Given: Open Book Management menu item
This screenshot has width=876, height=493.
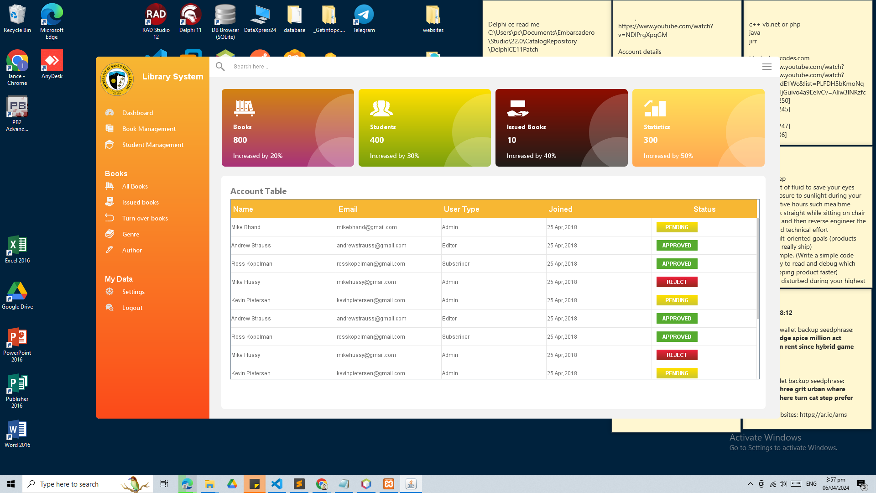Looking at the screenshot, I should 149,129.
